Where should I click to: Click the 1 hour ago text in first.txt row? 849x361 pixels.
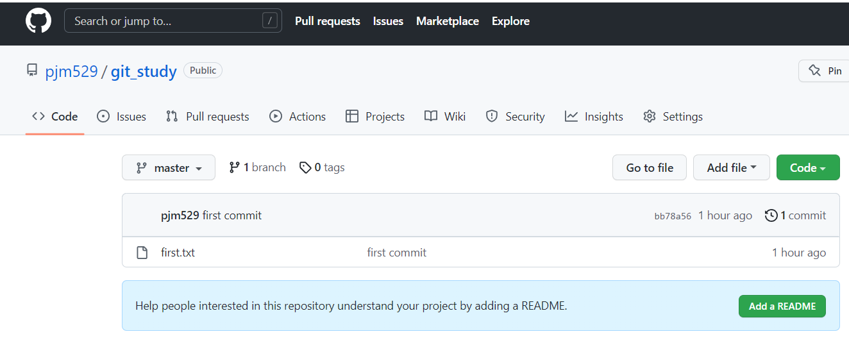tap(799, 253)
